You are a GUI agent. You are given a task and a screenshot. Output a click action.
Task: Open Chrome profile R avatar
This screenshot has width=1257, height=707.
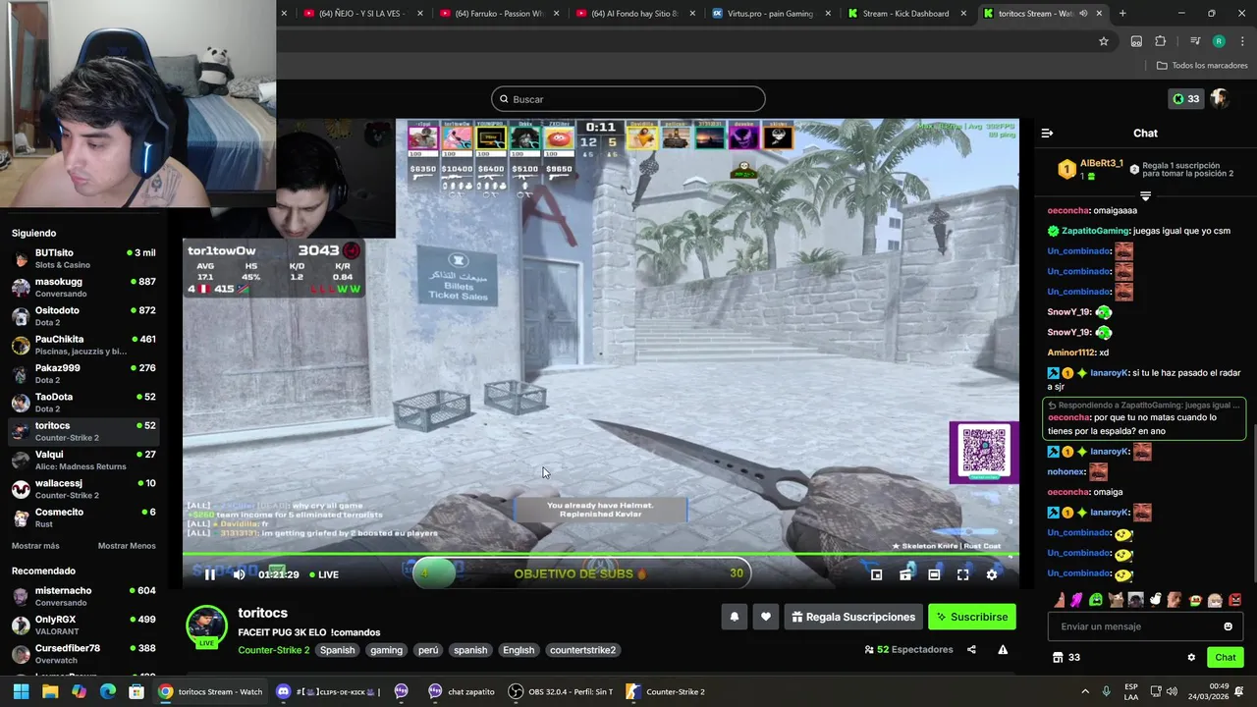click(x=1219, y=41)
